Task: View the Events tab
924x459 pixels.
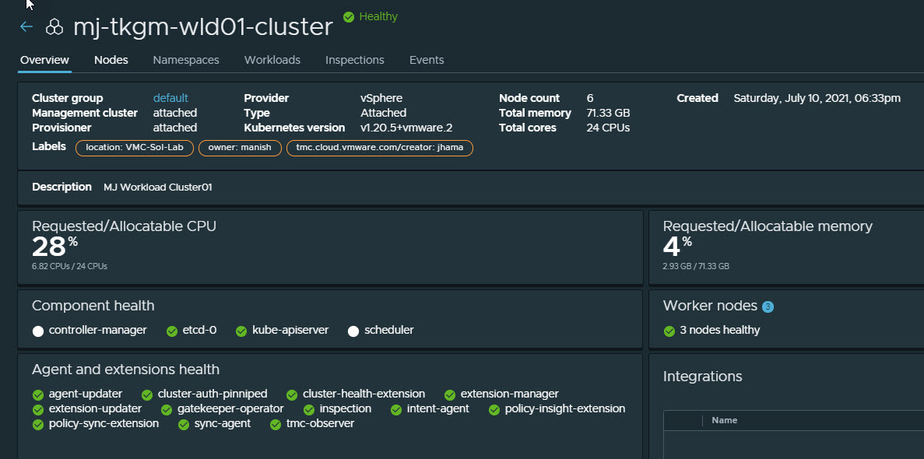Action: (x=427, y=60)
